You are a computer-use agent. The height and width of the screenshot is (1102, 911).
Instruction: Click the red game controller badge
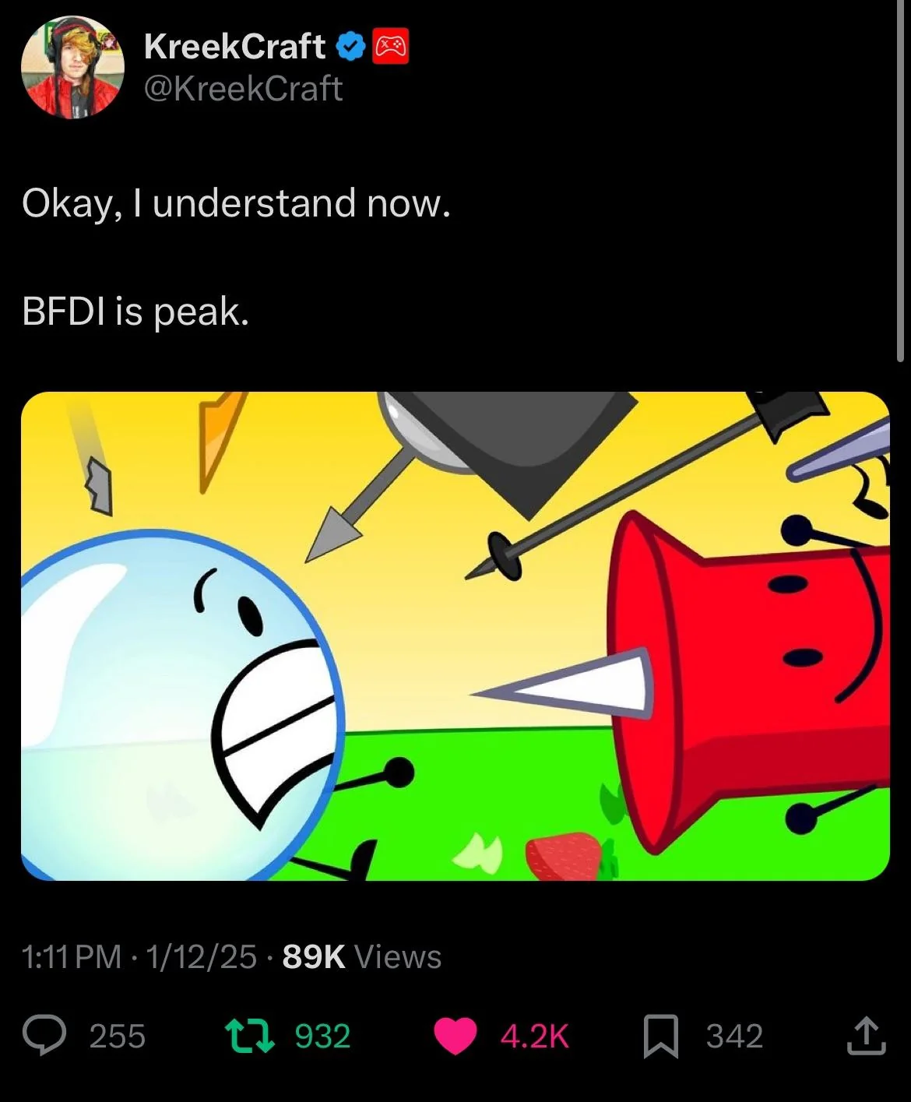(x=392, y=48)
